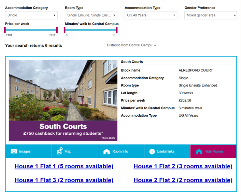Open the Gender Preference dropdown
Screen dimensions: 241x196
pyautogui.click(x=211, y=15)
